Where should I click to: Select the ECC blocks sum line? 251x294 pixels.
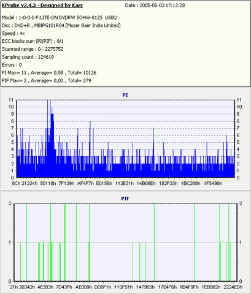click(x=33, y=41)
